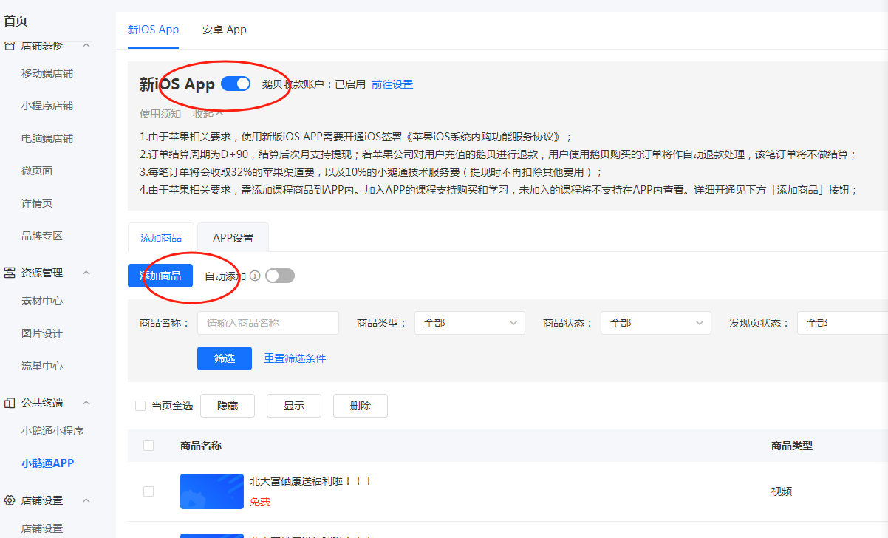Image resolution: width=888 pixels, height=538 pixels.
Task: Click the 资源管理 section icon
Action: 10,273
